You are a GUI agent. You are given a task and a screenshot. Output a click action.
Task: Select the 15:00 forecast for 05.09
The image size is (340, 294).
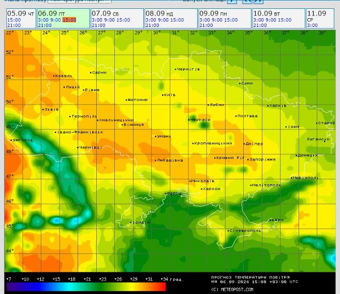(14, 20)
